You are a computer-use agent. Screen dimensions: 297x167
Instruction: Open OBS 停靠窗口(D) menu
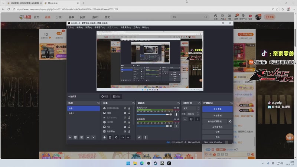click(x=99, y=27)
